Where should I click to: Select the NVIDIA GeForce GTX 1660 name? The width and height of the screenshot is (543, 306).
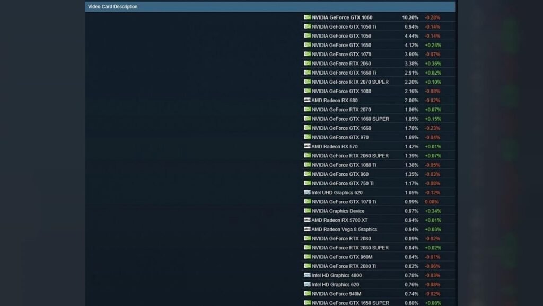[341, 128]
